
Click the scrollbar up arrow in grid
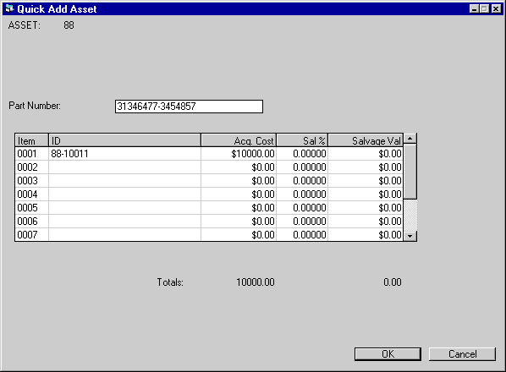(x=410, y=139)
